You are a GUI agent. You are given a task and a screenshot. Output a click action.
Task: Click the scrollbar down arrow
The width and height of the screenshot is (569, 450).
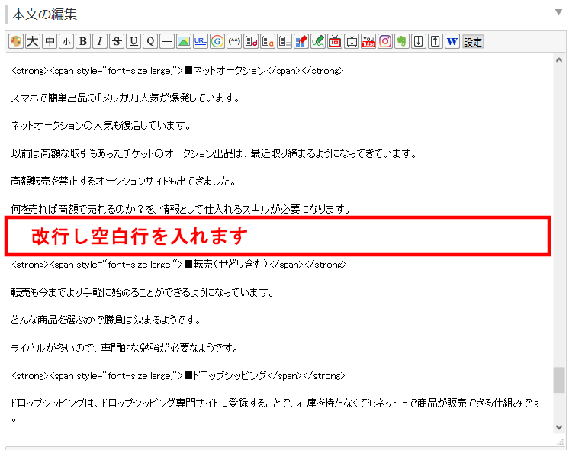coord(559,427)
